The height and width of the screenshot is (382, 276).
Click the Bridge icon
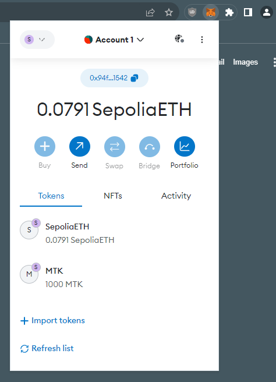pos(149,146)
